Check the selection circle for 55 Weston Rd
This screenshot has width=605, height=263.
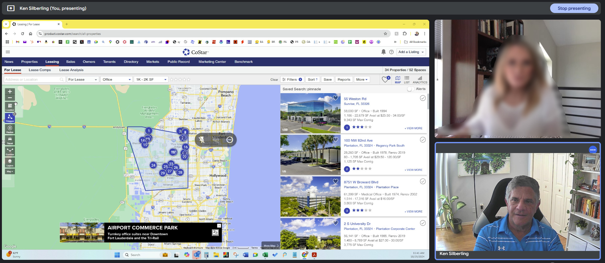[423, 98]
